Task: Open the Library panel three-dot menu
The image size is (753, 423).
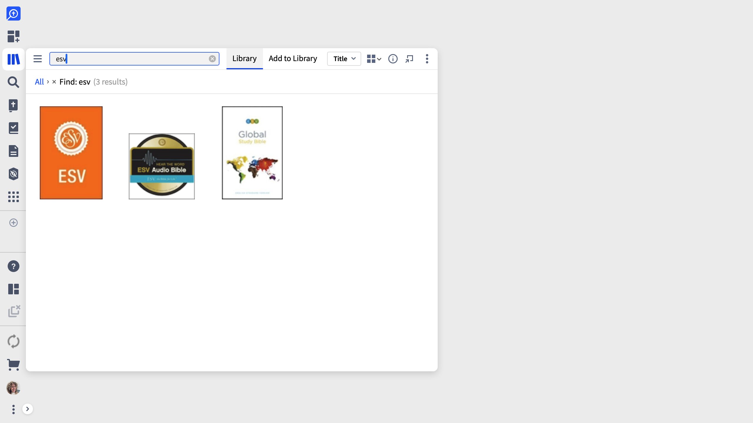Action: pos(427,59)
